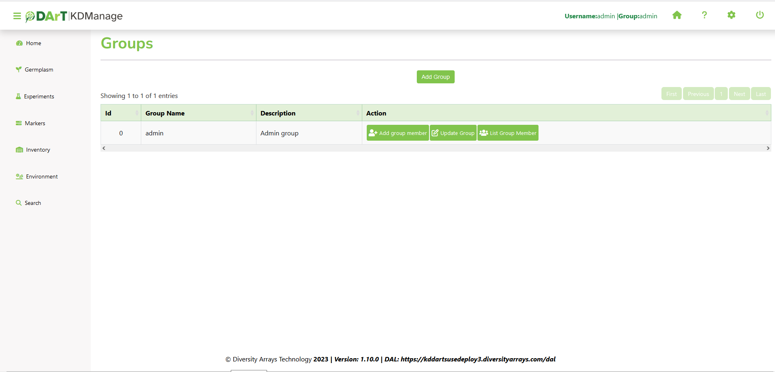Image resolution: width=775 pixels, height=372 pixels.
Task: Log out using the power icon
Action: pos(760,15)
